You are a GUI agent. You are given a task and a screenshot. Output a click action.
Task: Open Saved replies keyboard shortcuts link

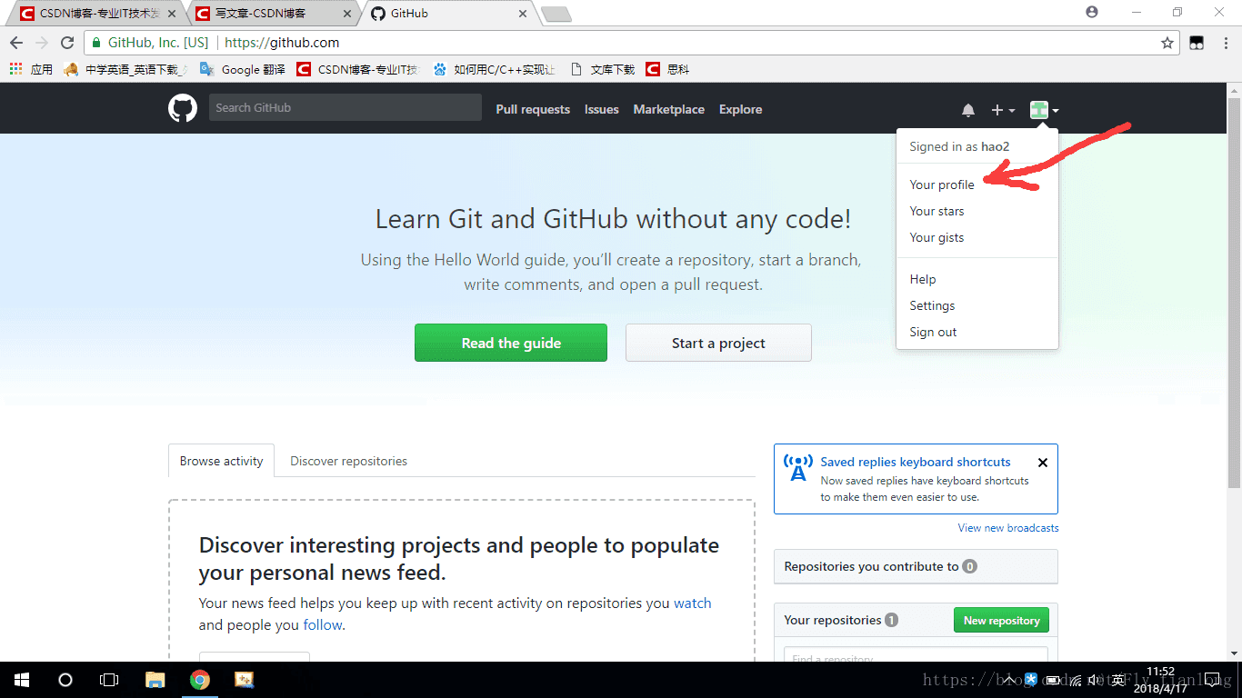[916, 462]
